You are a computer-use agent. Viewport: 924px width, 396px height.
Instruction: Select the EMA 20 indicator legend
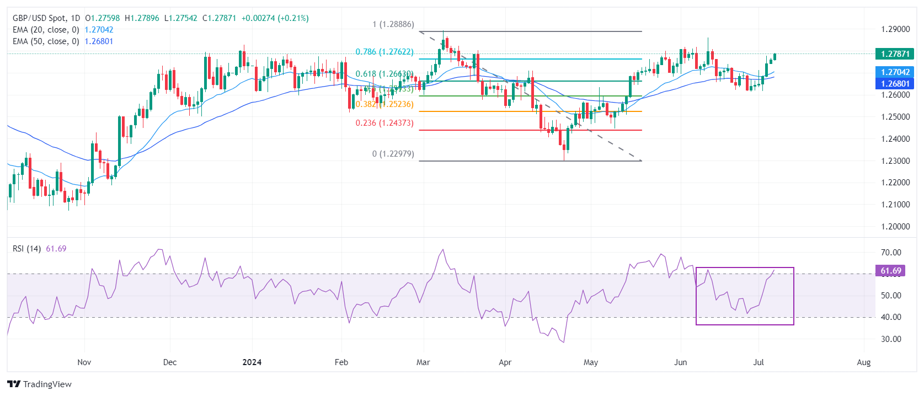coord(63,30)
